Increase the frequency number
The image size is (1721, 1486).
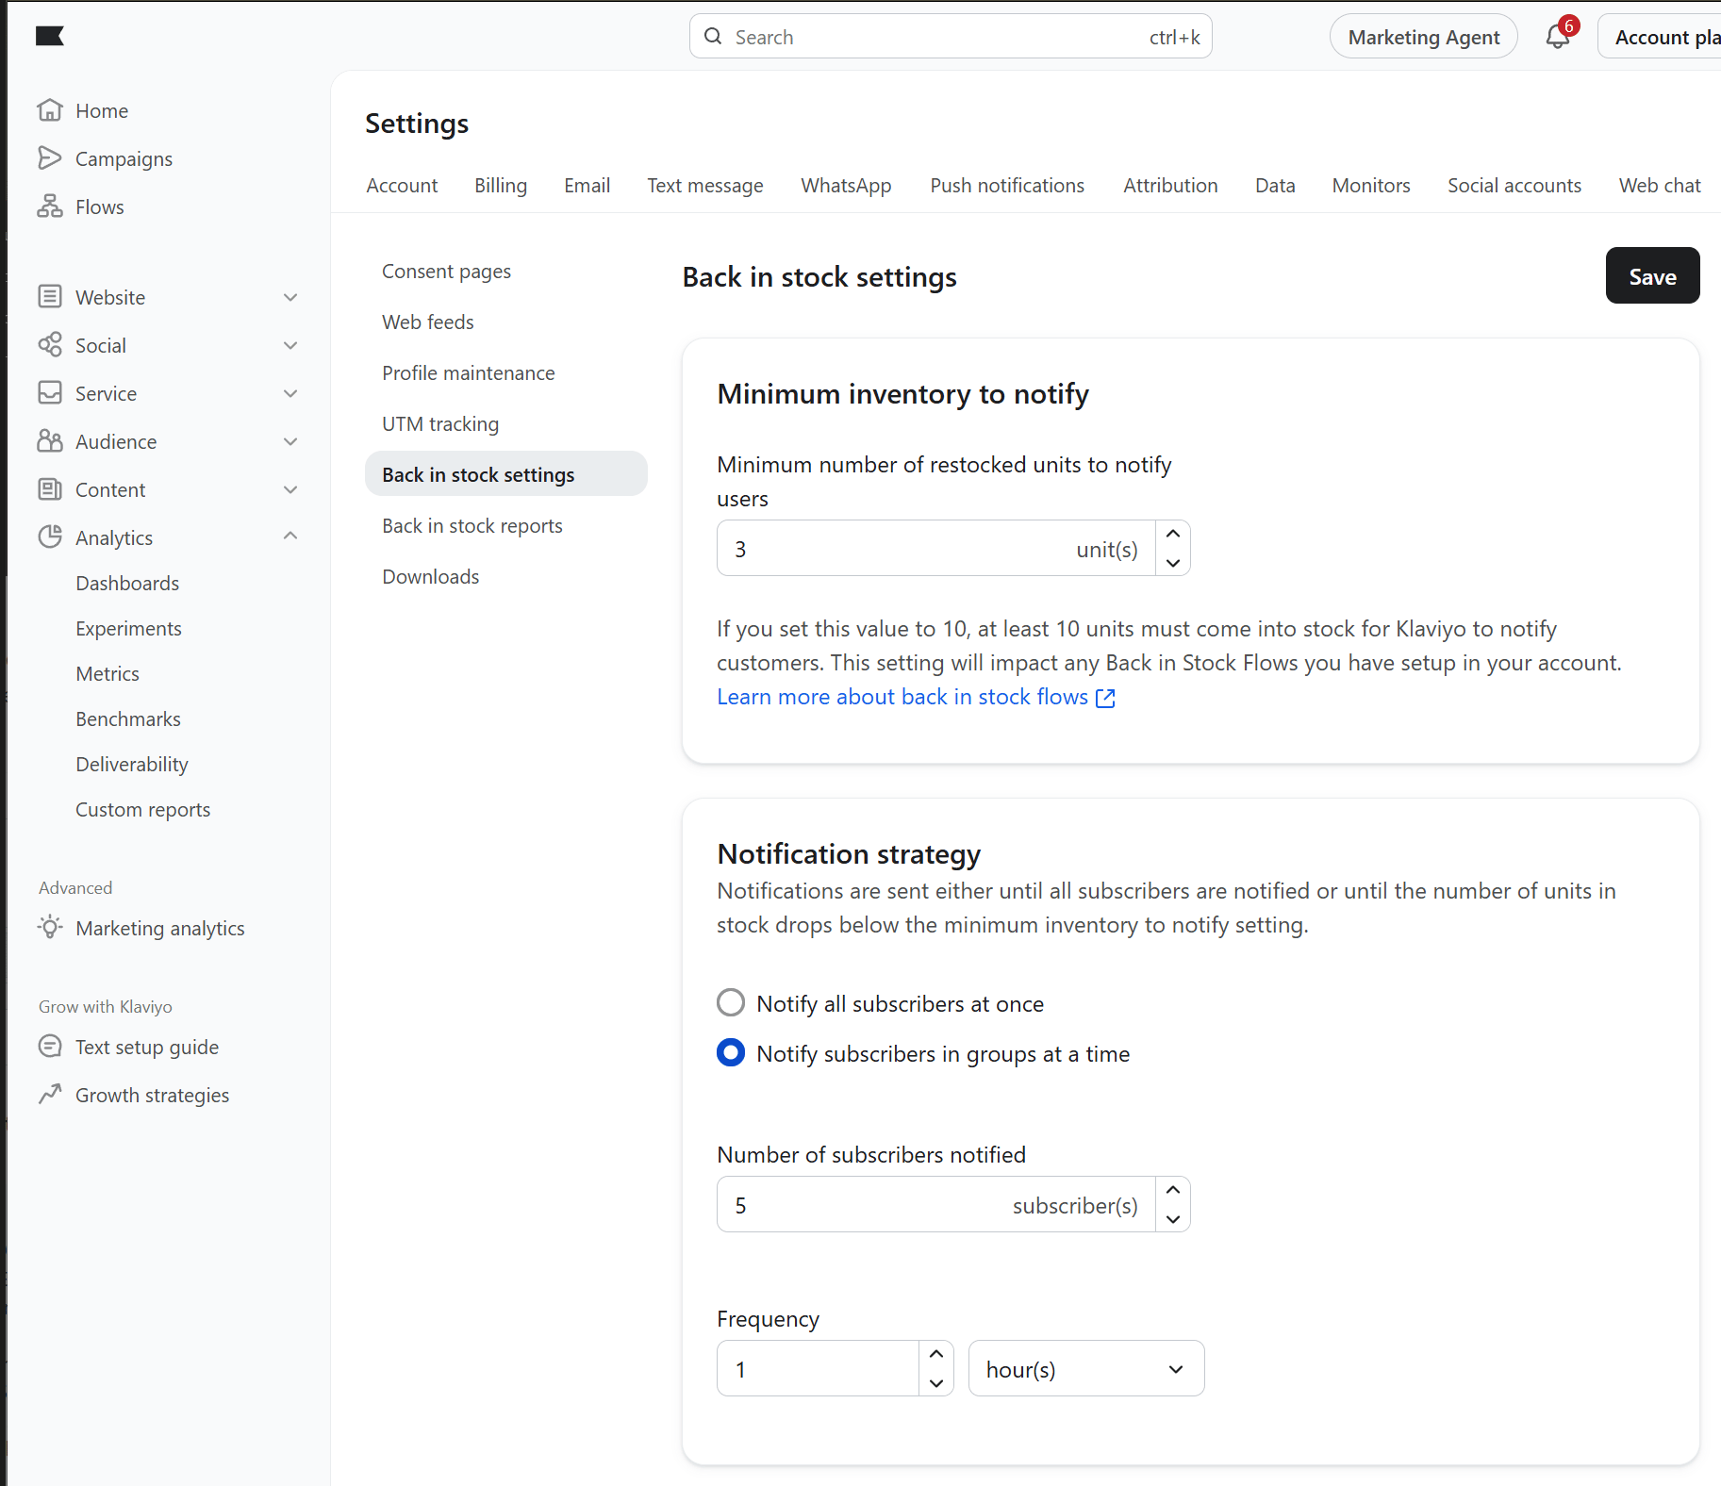pos(936,1354)
